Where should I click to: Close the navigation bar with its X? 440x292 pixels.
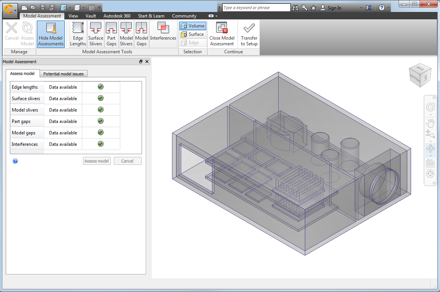click(434, 97)
